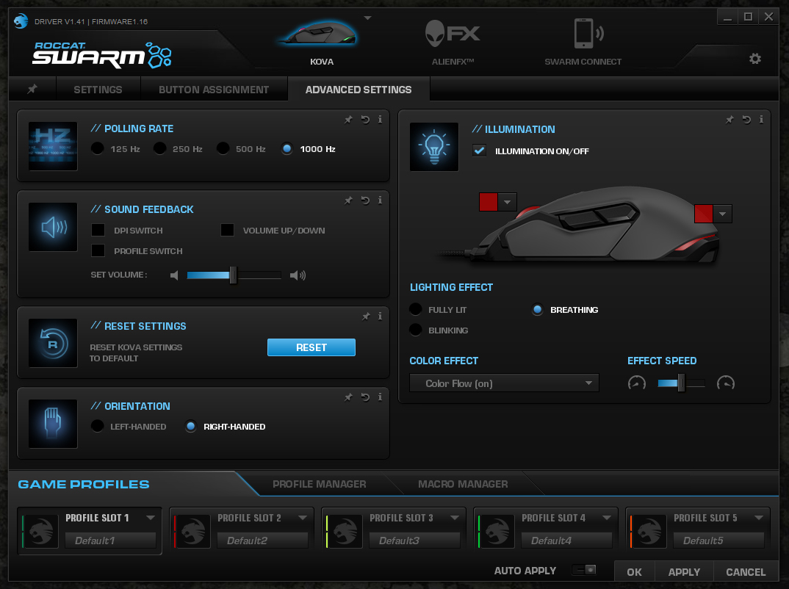Open the AlienFX module icon
789x589 pixels.
pos(453,34)
